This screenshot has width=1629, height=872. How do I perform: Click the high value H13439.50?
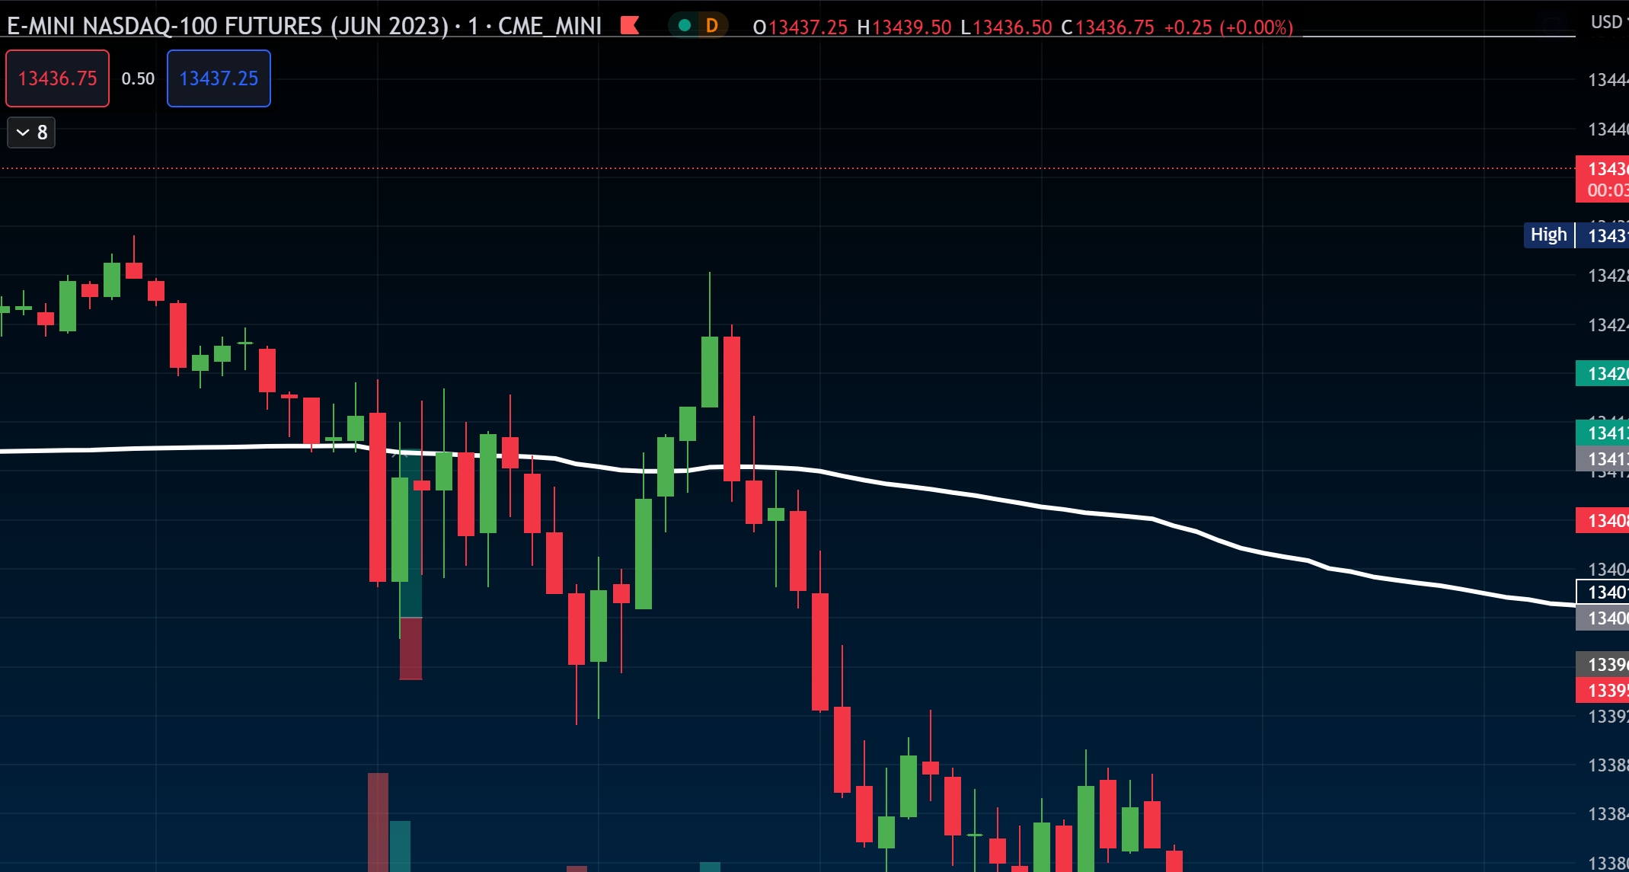point(904,27)
